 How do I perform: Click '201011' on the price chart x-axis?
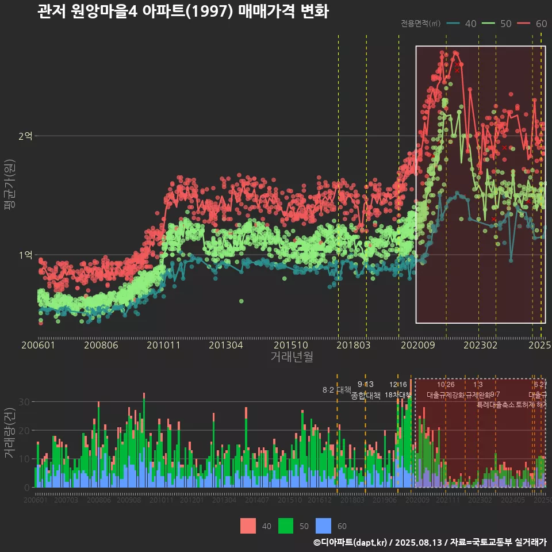tap(163, 345)
